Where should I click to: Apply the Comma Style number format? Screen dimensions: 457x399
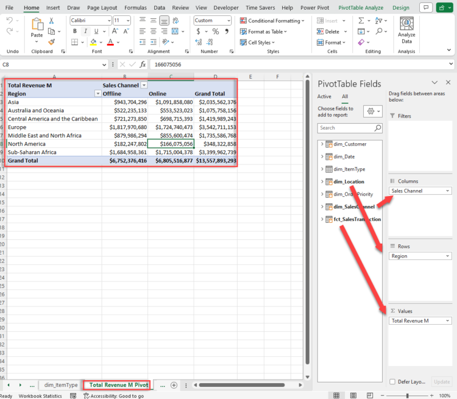(x=226, y=31)
